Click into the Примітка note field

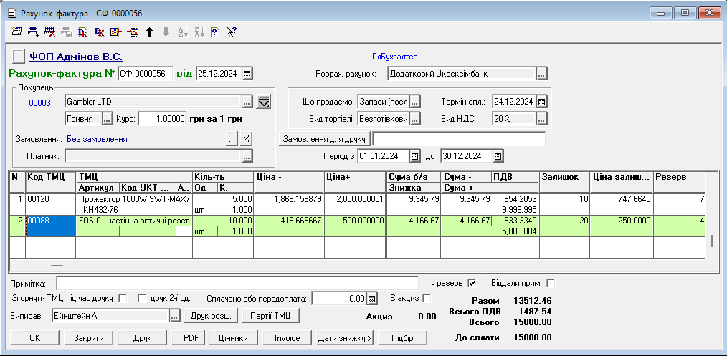pos(237,283)
